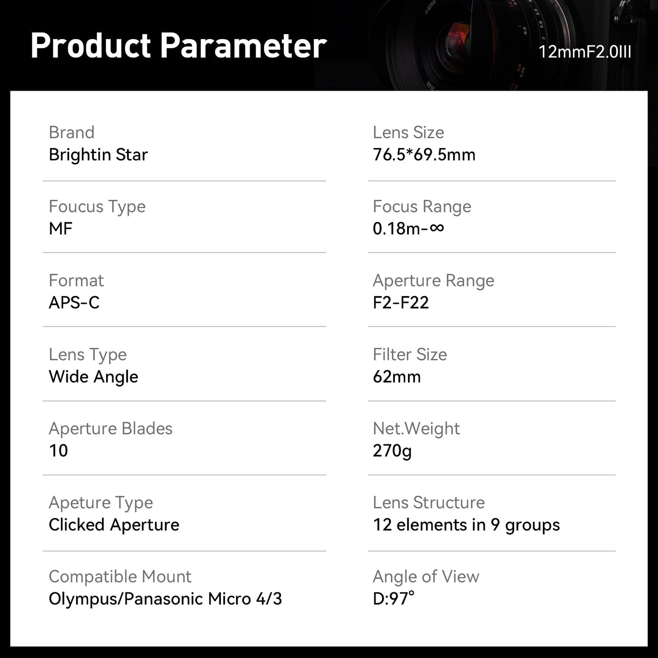Click the Focus Range value 0.18m-∞
658x658 pixels.
408,229
